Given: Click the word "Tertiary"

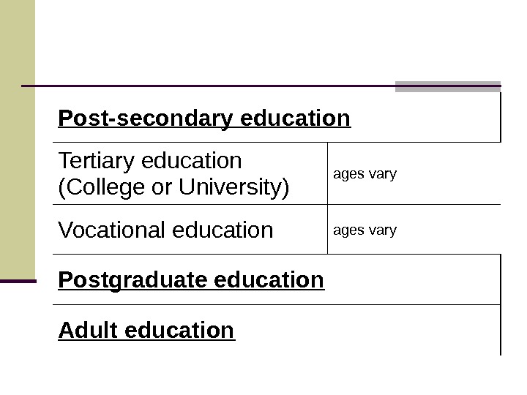Looking at the screenshot, I should click(96, 160).
